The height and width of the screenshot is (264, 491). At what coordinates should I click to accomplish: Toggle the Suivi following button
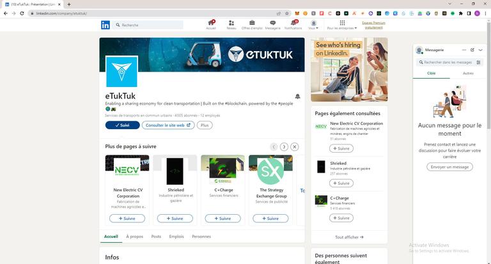click(123, 125)
